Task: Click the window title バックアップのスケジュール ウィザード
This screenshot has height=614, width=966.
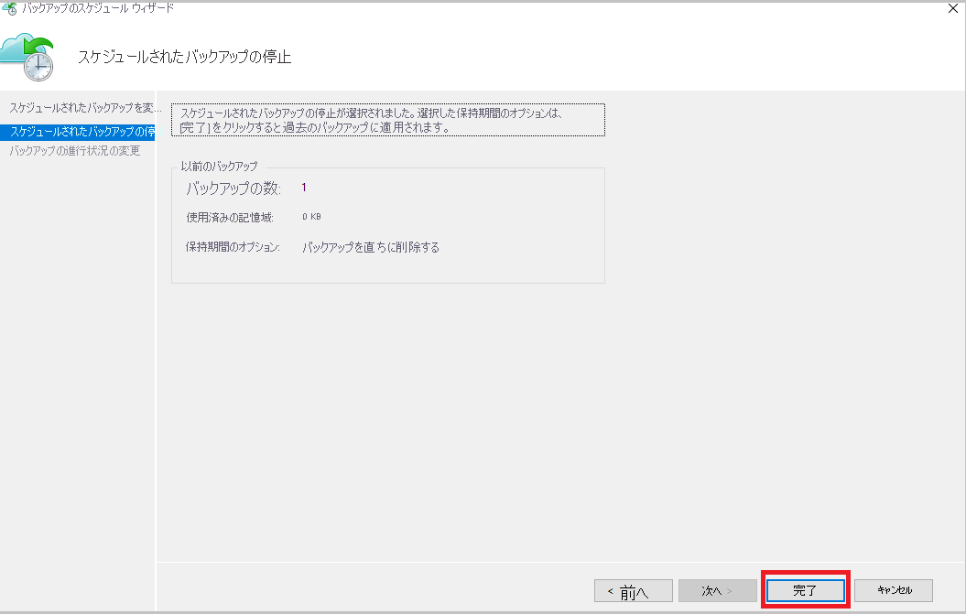Action: tap(98, 8)
